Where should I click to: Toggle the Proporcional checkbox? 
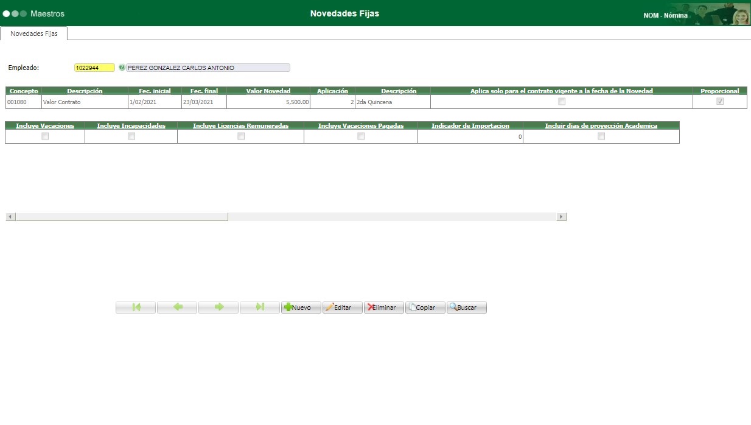(720, 102)
